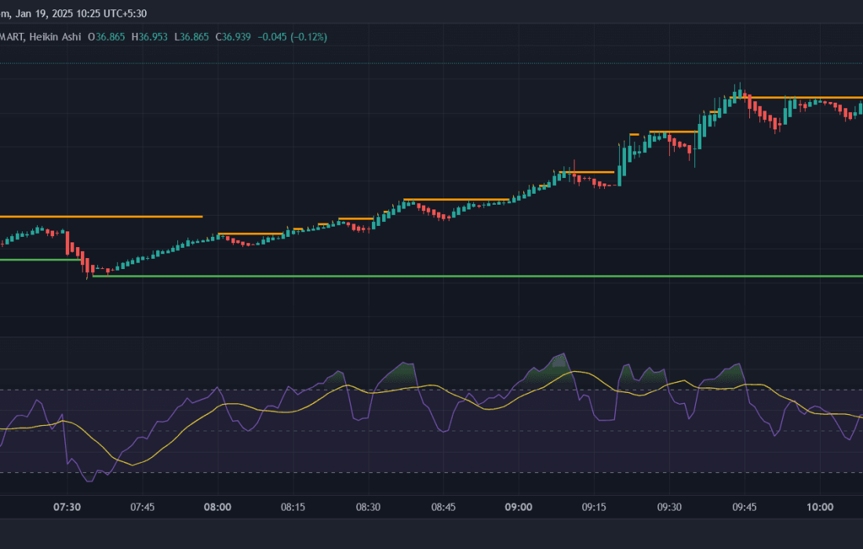The height and width of the screenshot is (549, 863).
Task: Click the 08:15 time axis label
Action: click(x=293, y=507)
